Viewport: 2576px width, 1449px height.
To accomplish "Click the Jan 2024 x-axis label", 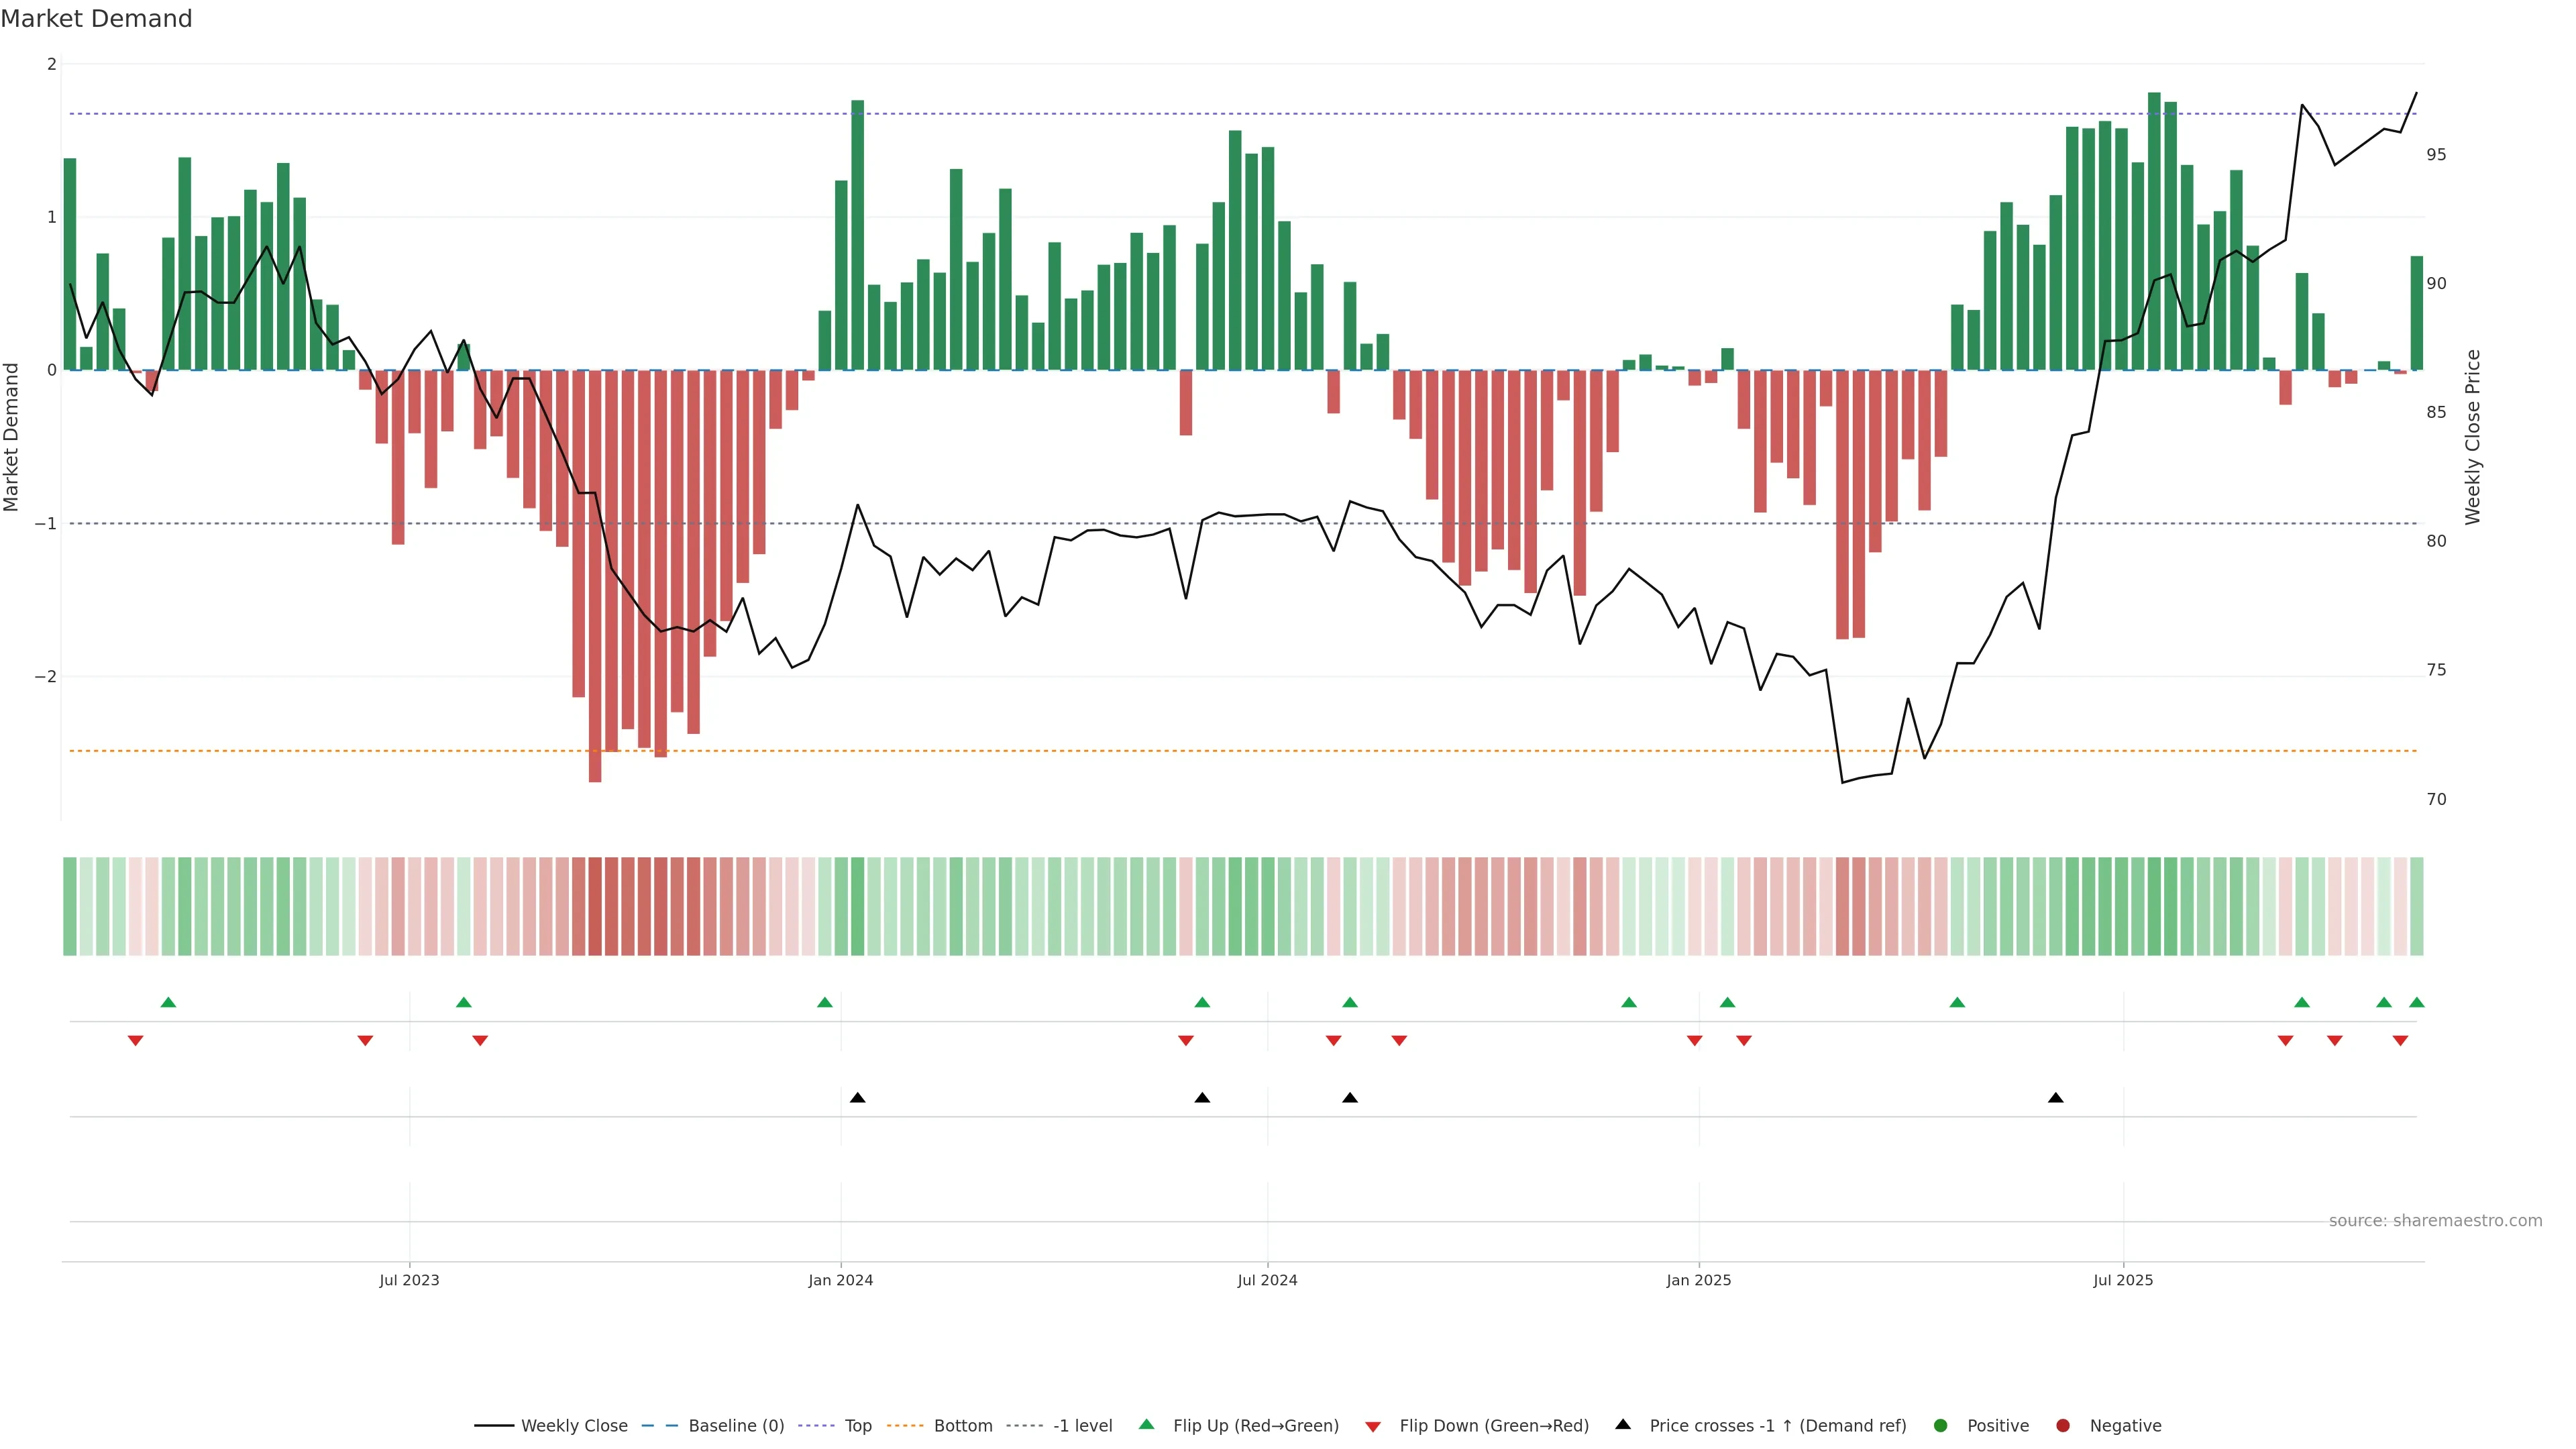I will (840, 1280).
